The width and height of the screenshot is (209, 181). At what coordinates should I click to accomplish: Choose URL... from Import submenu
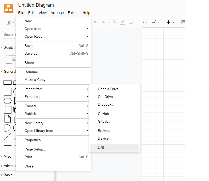103,148
